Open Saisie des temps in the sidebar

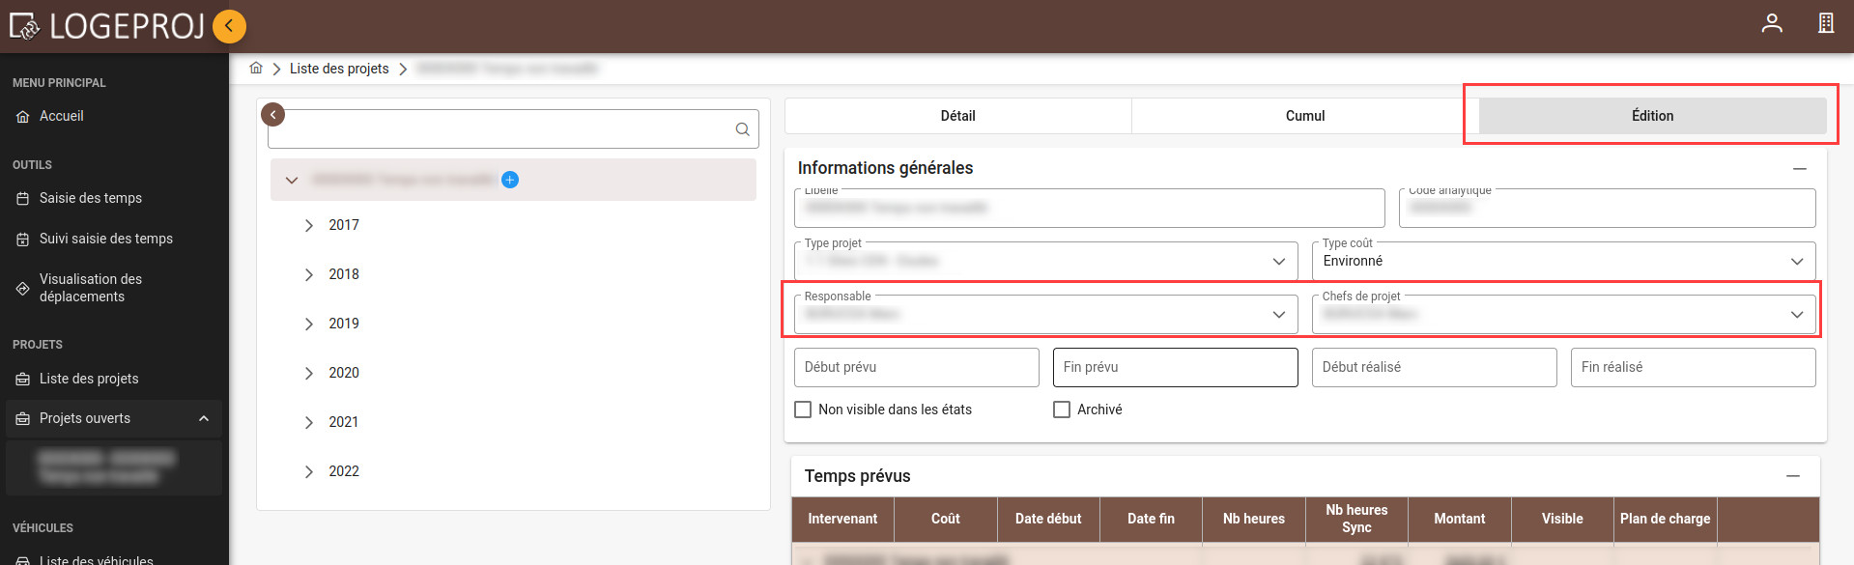[91, 198]
